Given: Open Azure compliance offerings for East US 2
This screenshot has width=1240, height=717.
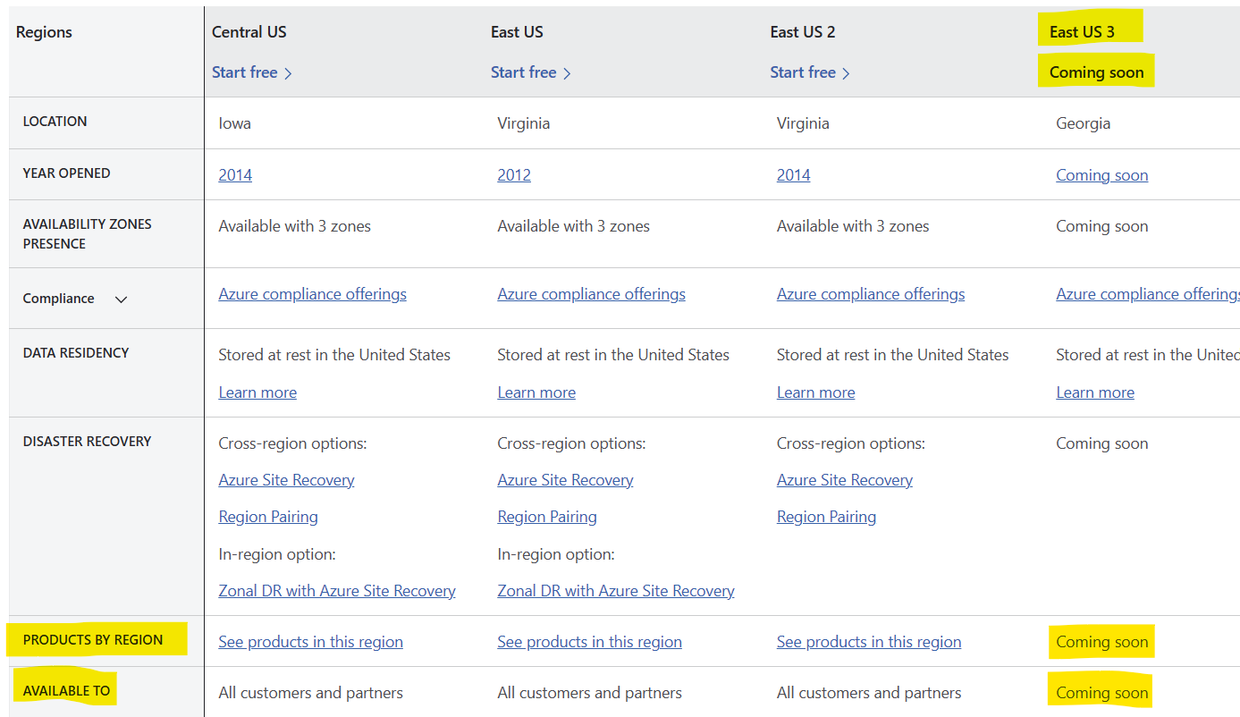Looking at the screenshot, I should click(x=870, y=294).
